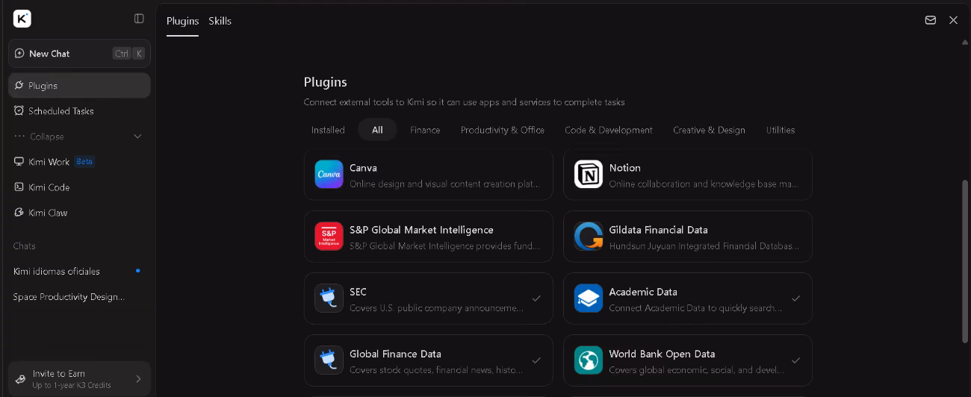
Task: Click the World Bank Open Data title
Action: pos(662,354)
